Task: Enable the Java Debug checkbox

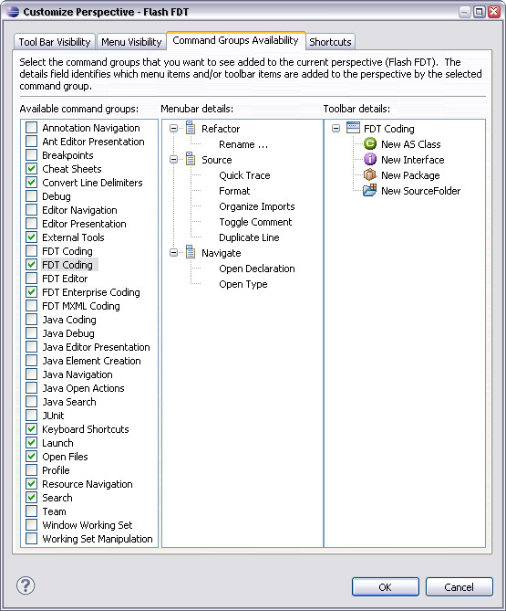Action: (x=32, y=332)
